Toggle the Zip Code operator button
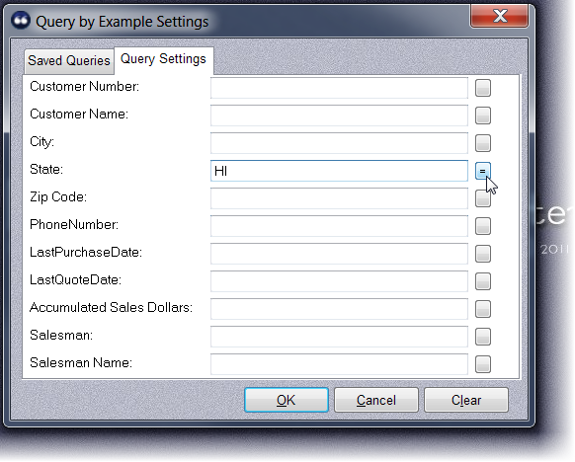Image resolution: width=575 pixels, height=462 pixels. click(482, 198)
